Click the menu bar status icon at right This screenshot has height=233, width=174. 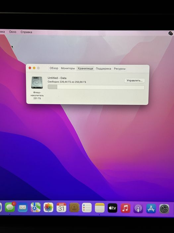[170, 33]
